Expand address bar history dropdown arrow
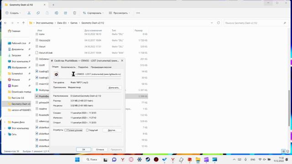 212,23
